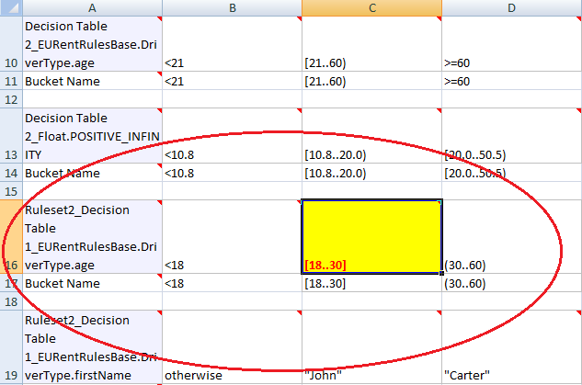Image resolution: width=582 pixels, height=385 pixels.
Task: Click the "Carter" cell
Action: tap(511, 347)
